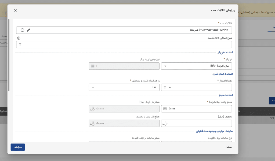This screenshot has height=161, width=275.
Task: Click the keypad icon in exchange rate field
Action: pyautogui.click(x=93, y=66)
